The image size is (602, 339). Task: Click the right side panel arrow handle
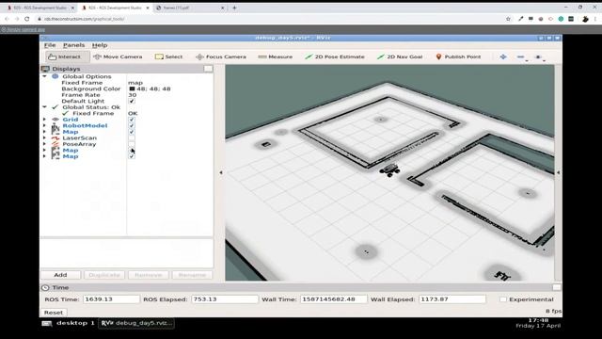tap(558, 172)
